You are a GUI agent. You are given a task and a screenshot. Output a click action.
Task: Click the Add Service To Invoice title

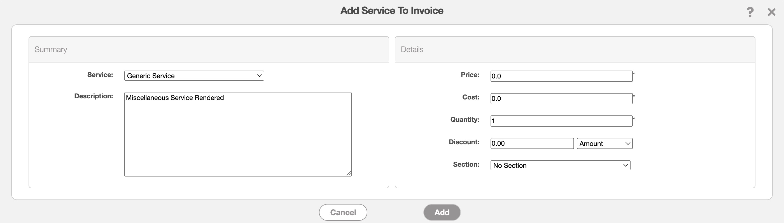pyautogui.click(x=392, y=11)
